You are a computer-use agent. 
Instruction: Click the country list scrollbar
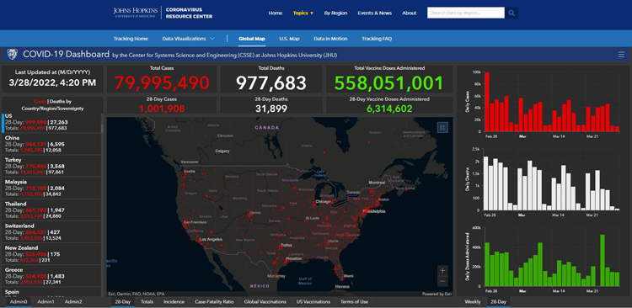[102, 129]
